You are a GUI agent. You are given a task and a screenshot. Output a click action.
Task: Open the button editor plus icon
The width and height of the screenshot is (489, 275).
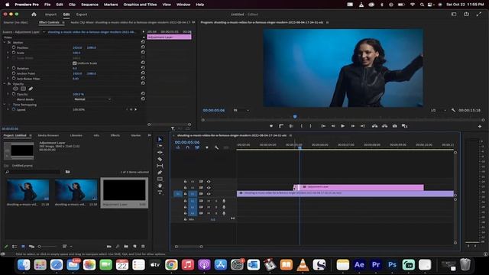pyautogui.click(x=480, y=126)
